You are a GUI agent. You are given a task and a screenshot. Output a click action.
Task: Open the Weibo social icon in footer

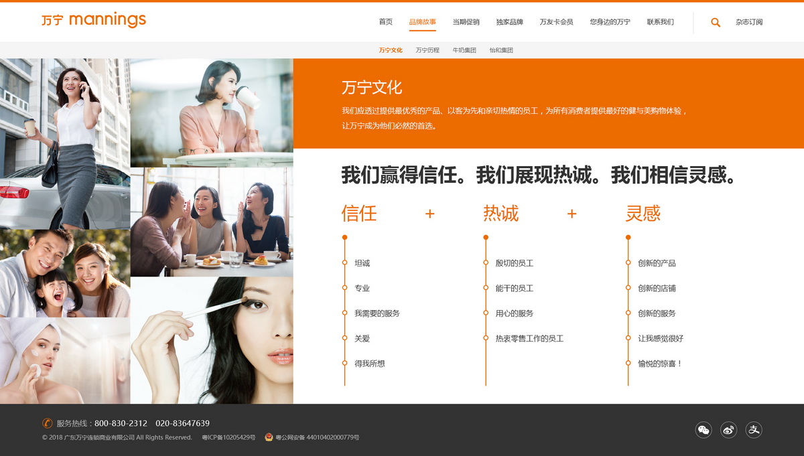click(728, 430)
